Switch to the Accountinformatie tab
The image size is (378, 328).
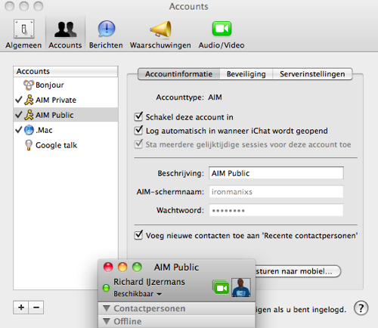coord(178,74)
